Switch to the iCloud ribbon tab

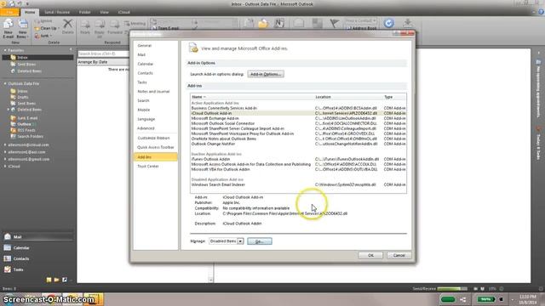pyautogui.click(x=124, y=12)
